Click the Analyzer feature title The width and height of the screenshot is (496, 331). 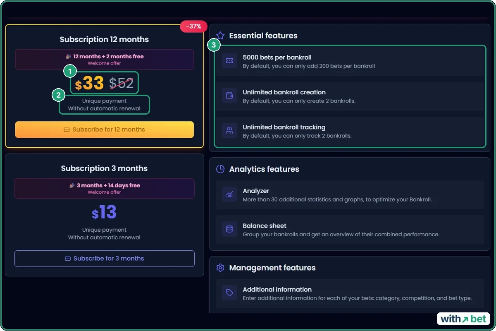click(x=256, y=191)
